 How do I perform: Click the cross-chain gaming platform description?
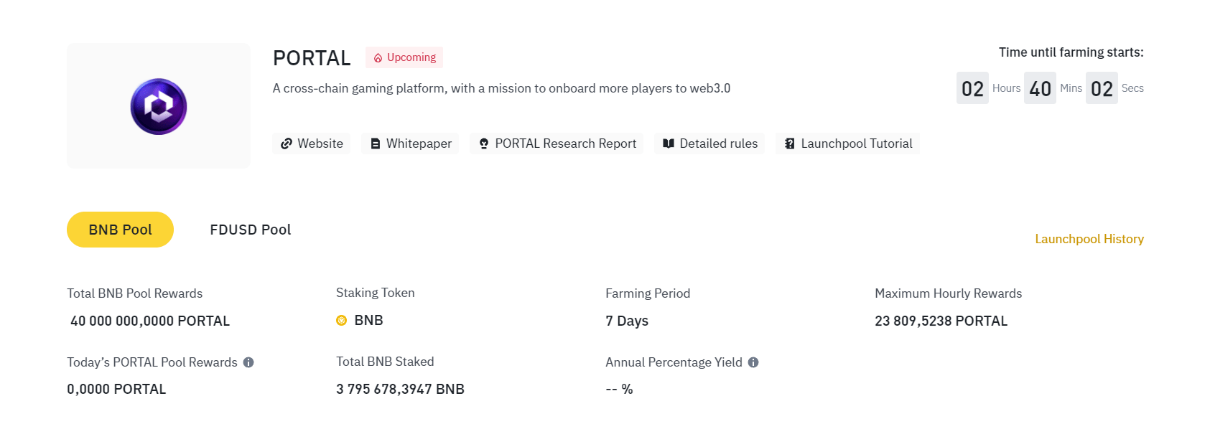click(501, 88)
